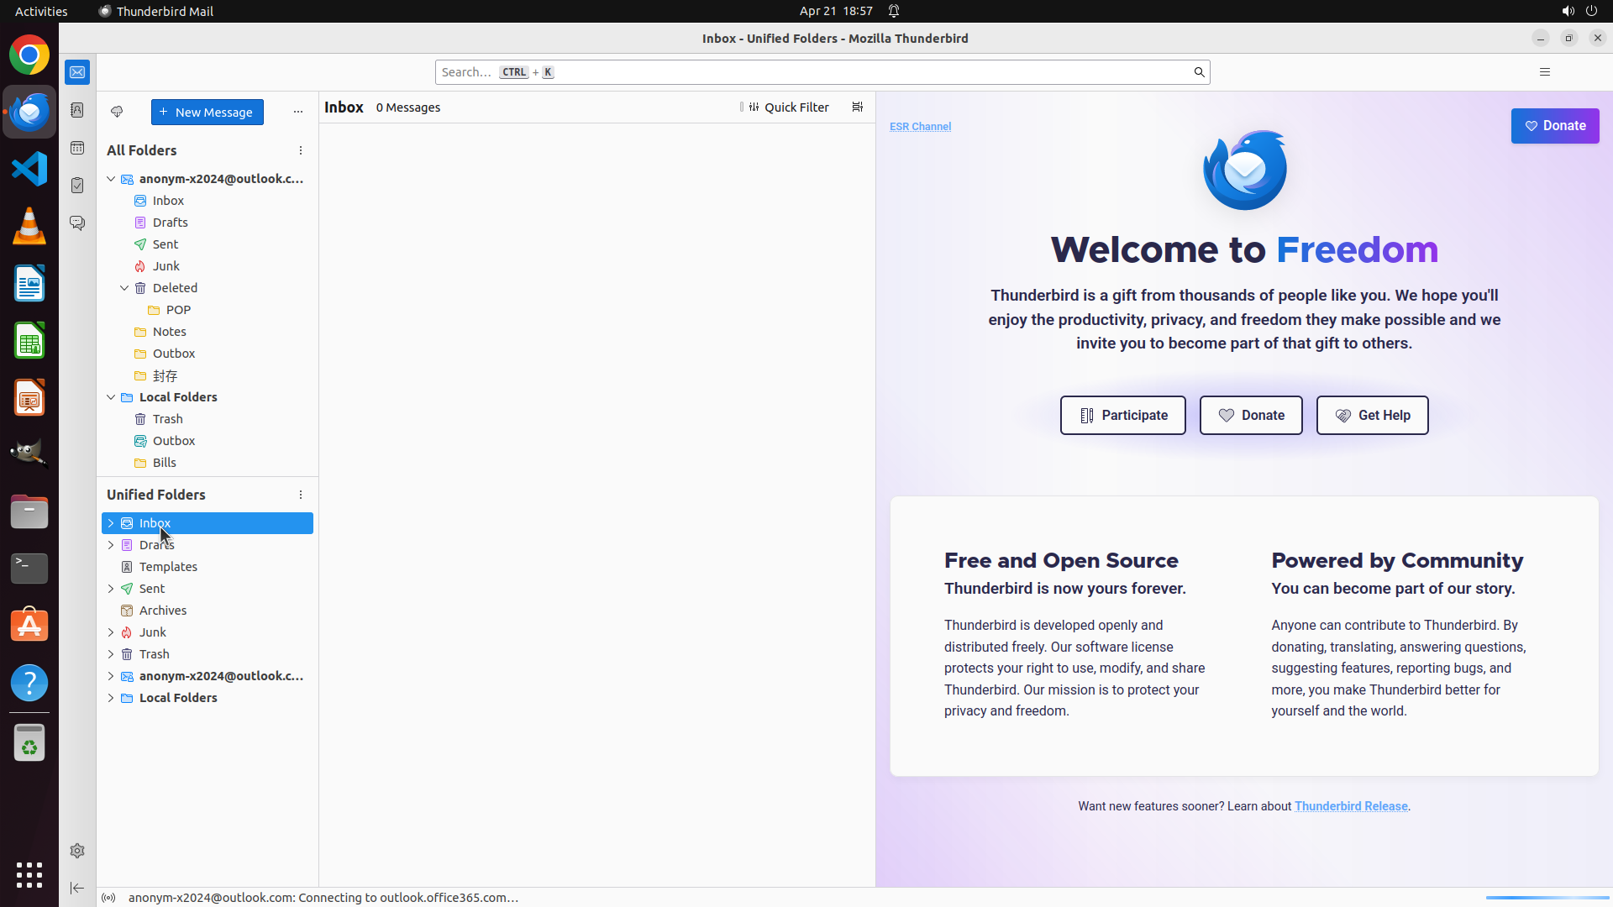Click message list display options icon
Image resolution: width=1613 pixels, height=907 pixels.
(857, 107)
